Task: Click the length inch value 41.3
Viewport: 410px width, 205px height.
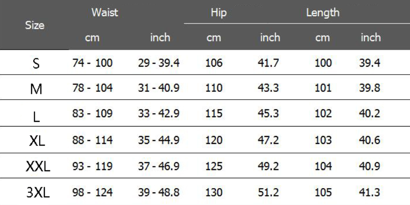Action: [370, 191]
